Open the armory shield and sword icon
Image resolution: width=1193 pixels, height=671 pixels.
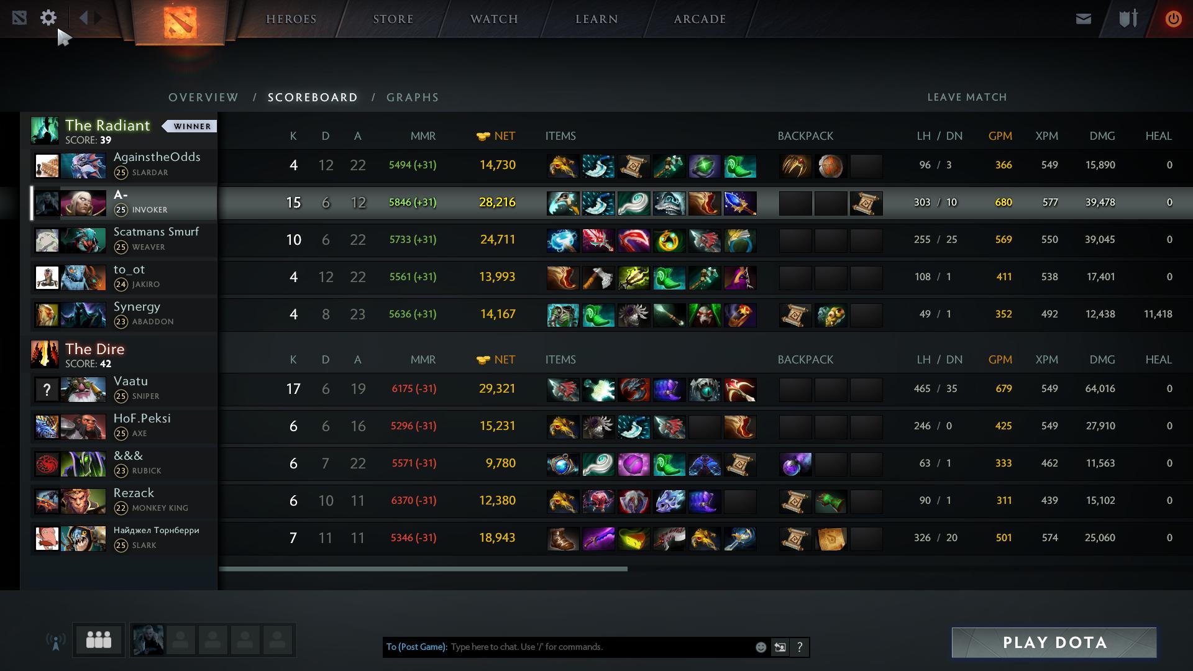click(1128, 19)
